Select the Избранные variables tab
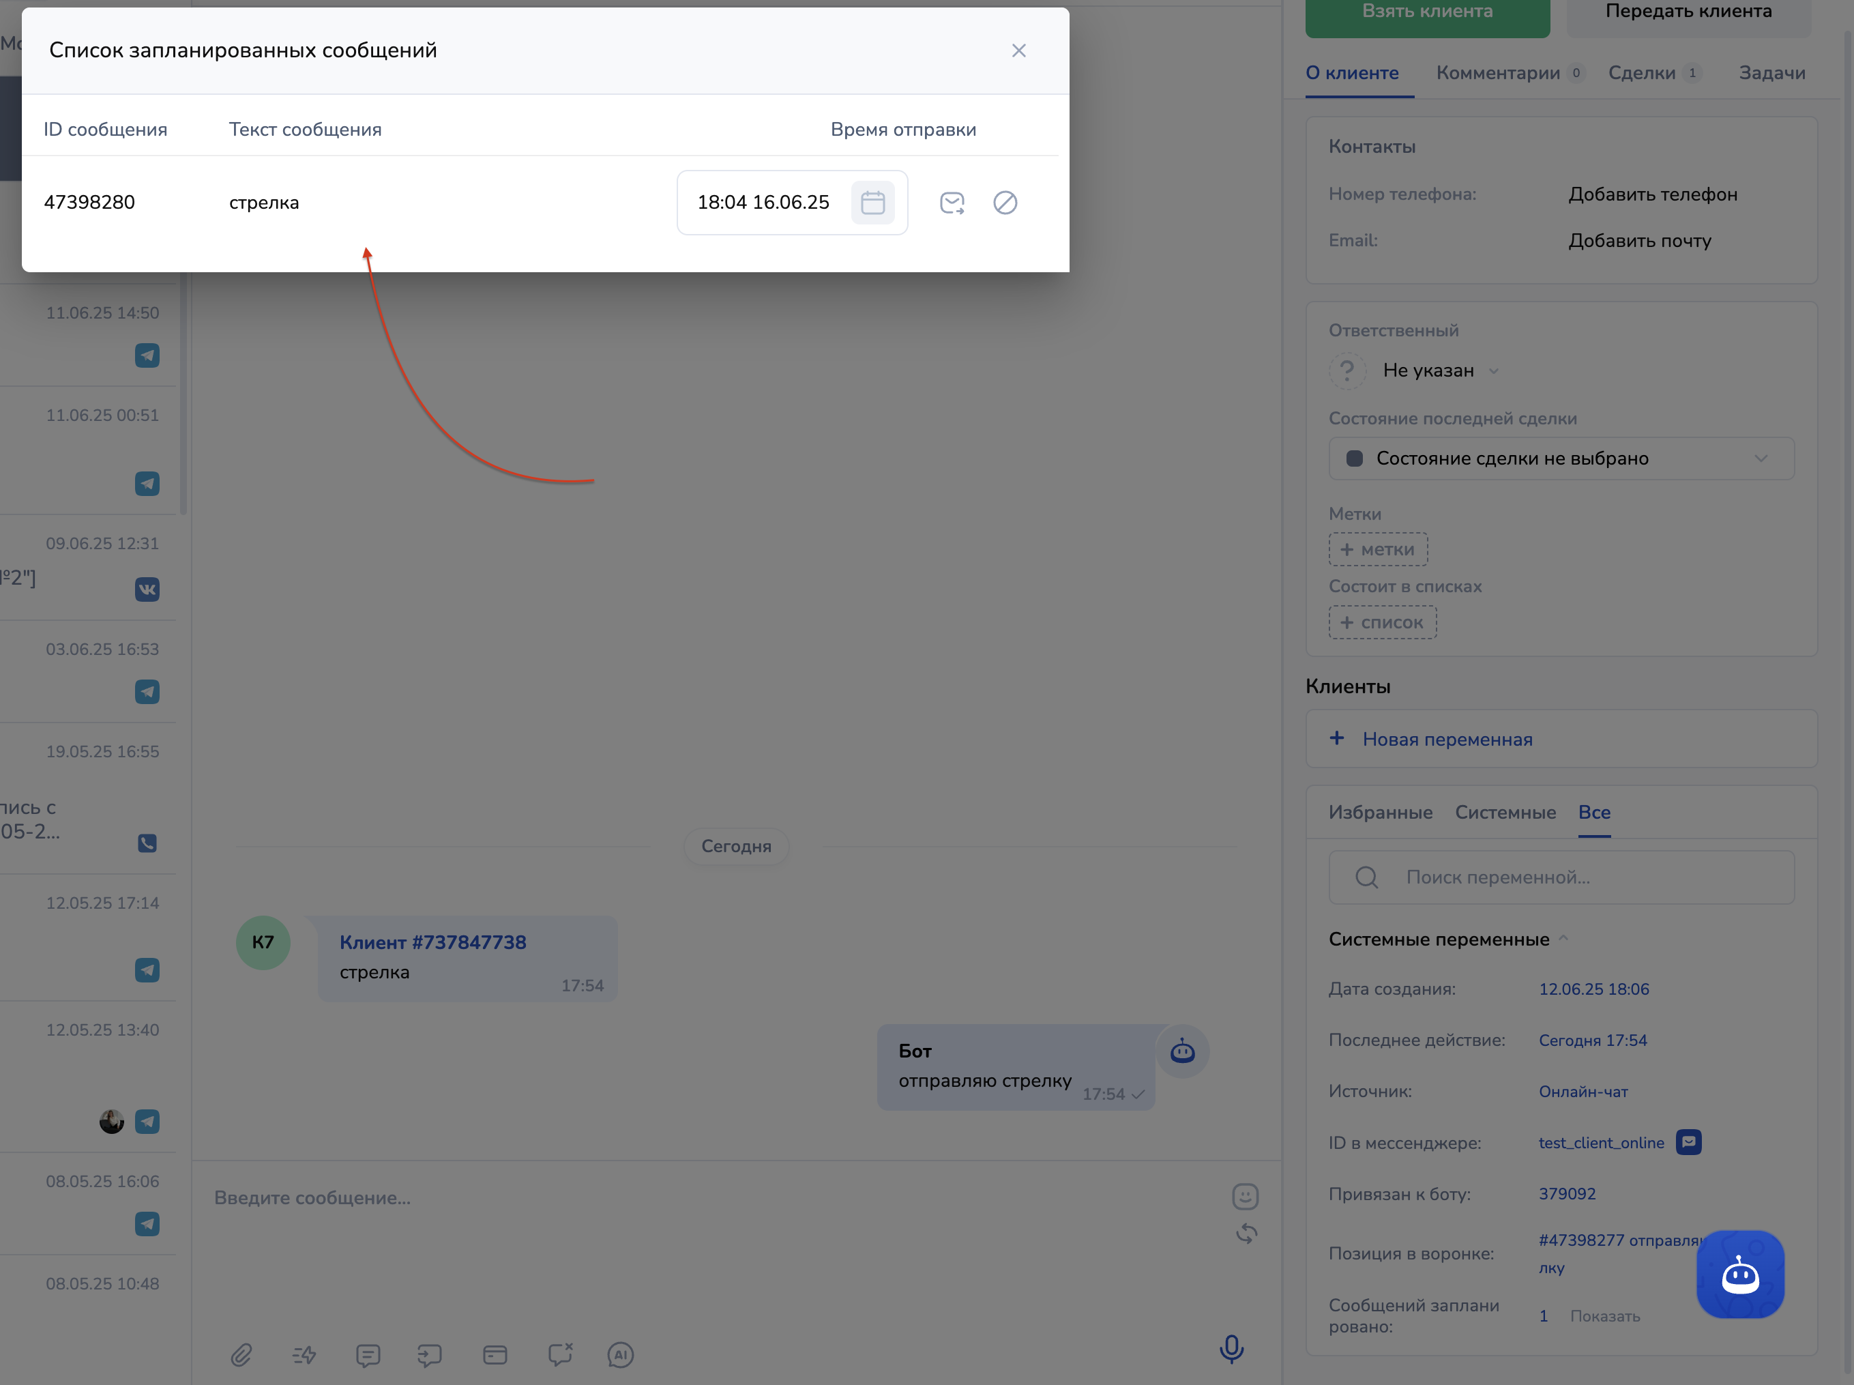The width and height of the screenshot is (1854, 1385). click(x=1381, y=813)
